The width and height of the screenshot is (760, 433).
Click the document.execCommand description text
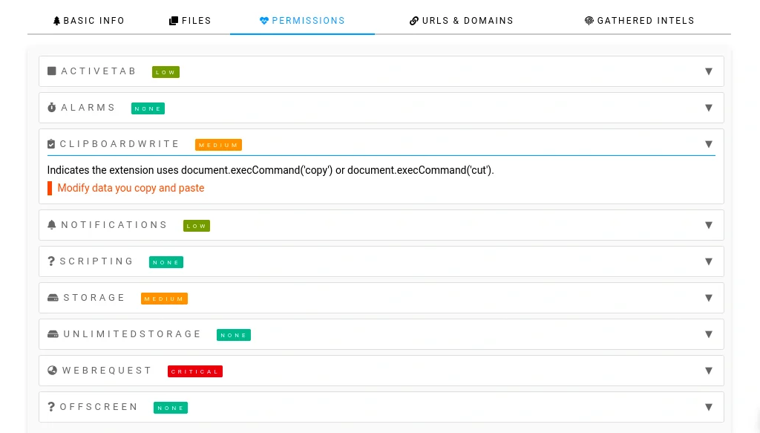pyautogui.click(x=270, y=170)
